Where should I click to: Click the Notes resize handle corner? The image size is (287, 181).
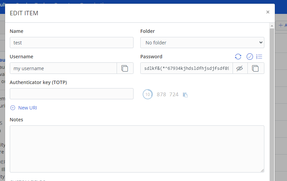[262, 170]
